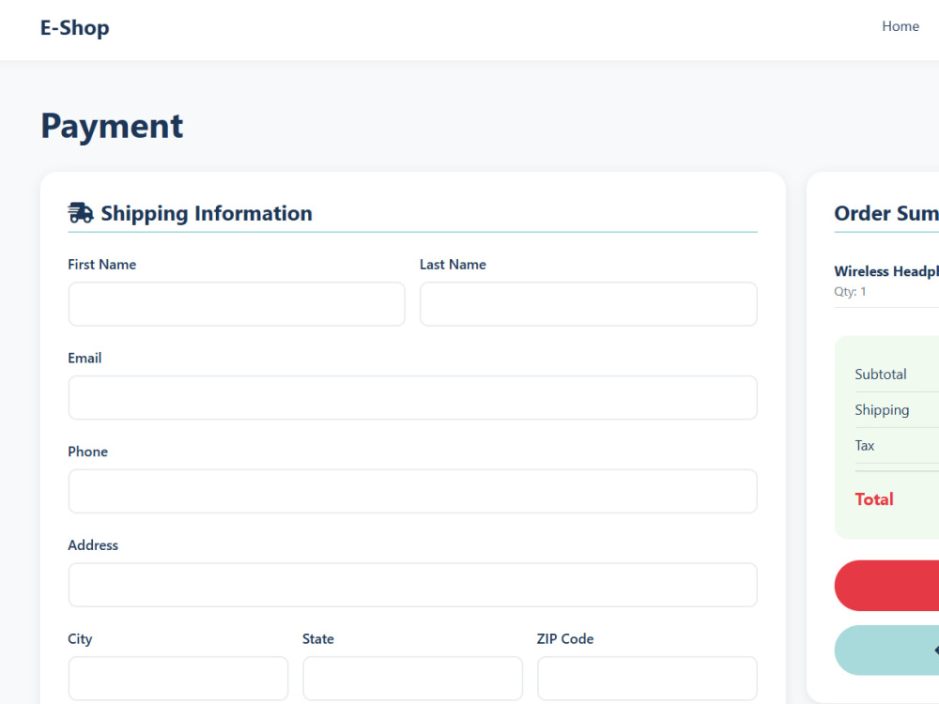Click the City label

(x=80, y=638)
